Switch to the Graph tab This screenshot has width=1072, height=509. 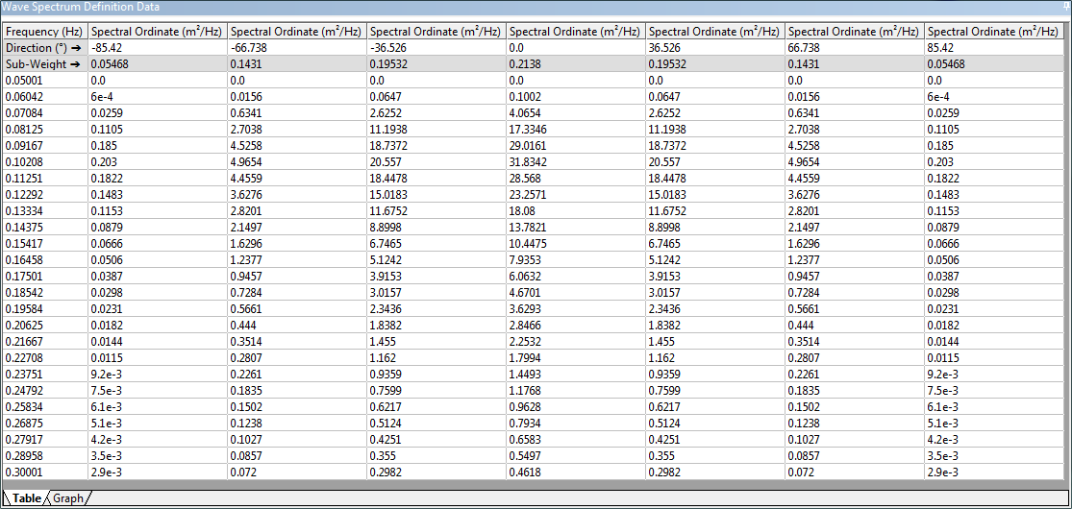tap(68, 498)
